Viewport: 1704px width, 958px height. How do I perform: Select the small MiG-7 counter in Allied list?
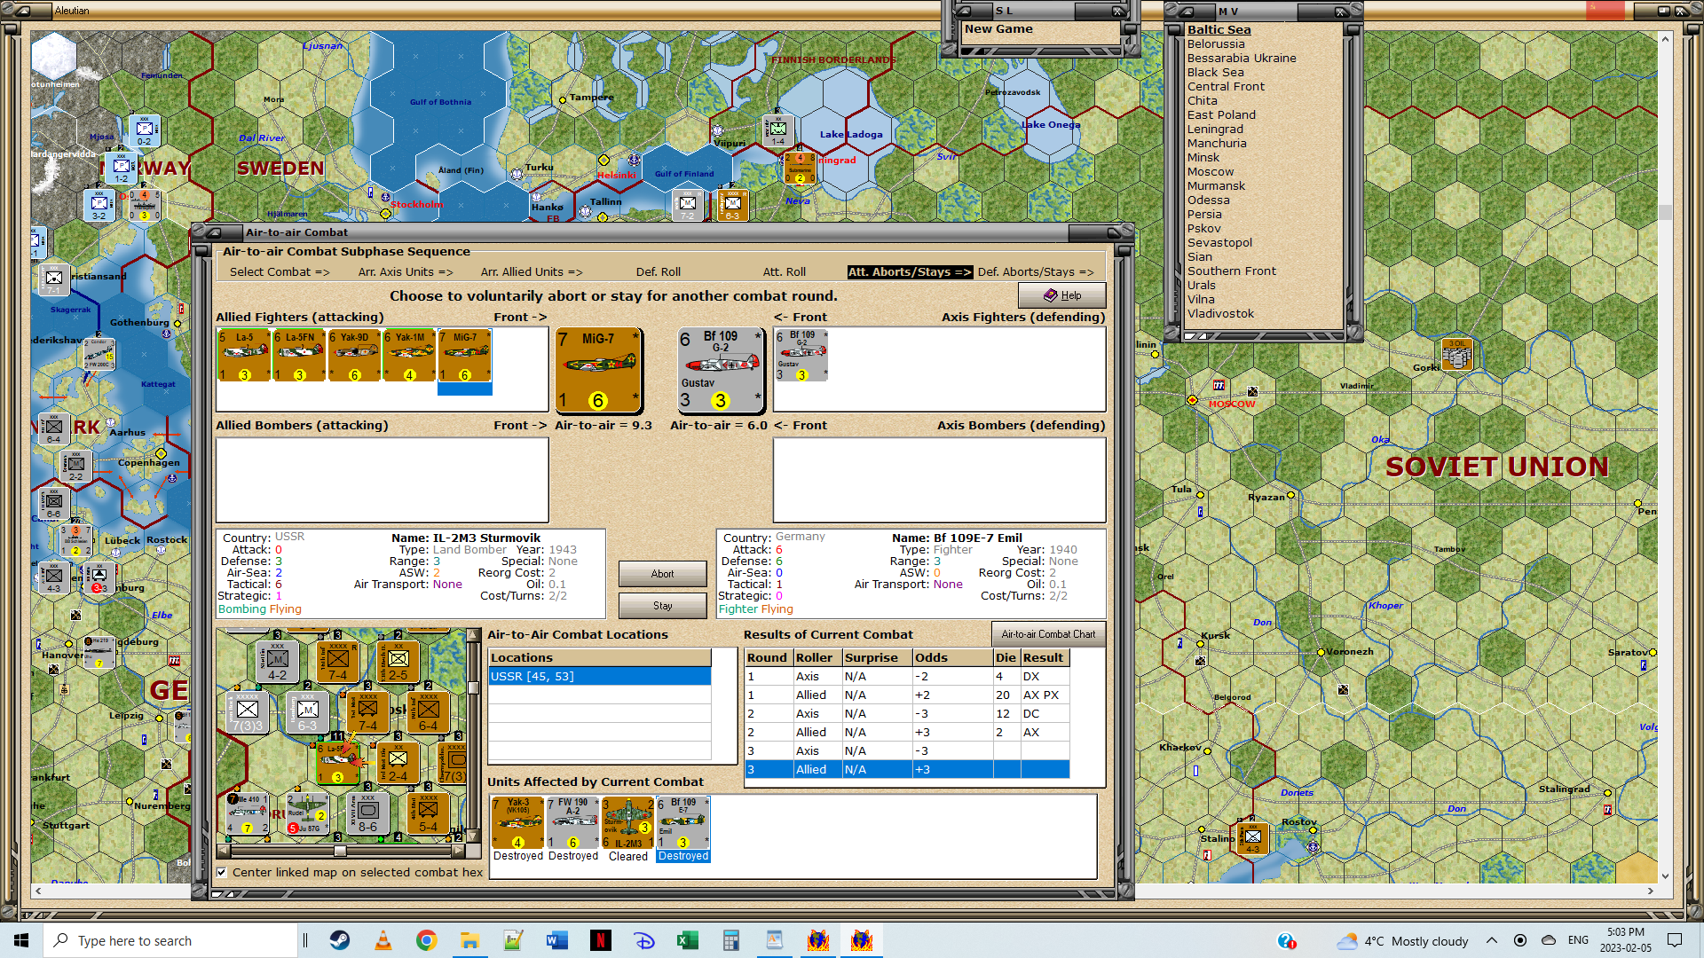464,356
